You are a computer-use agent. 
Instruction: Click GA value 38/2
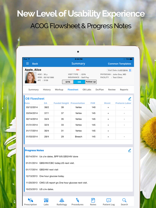click(x=47, y=107)
